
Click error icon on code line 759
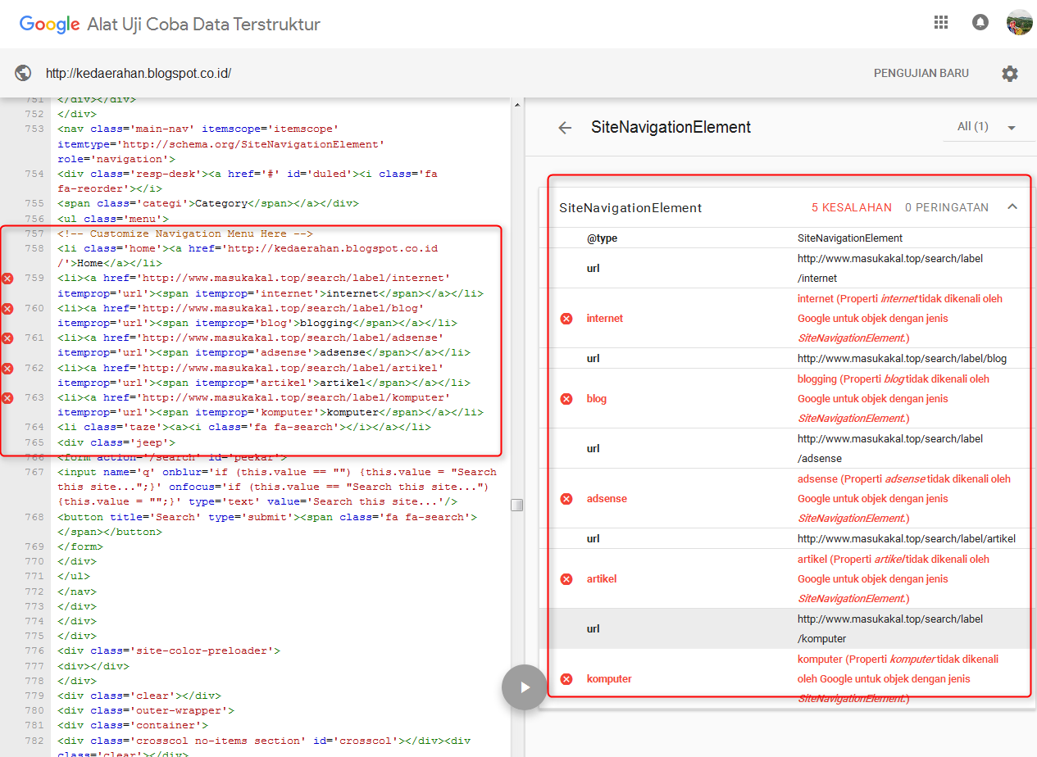8,279
